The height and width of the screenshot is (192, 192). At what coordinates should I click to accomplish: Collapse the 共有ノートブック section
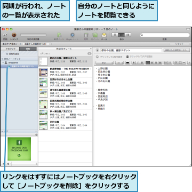(x=2, y=59)
